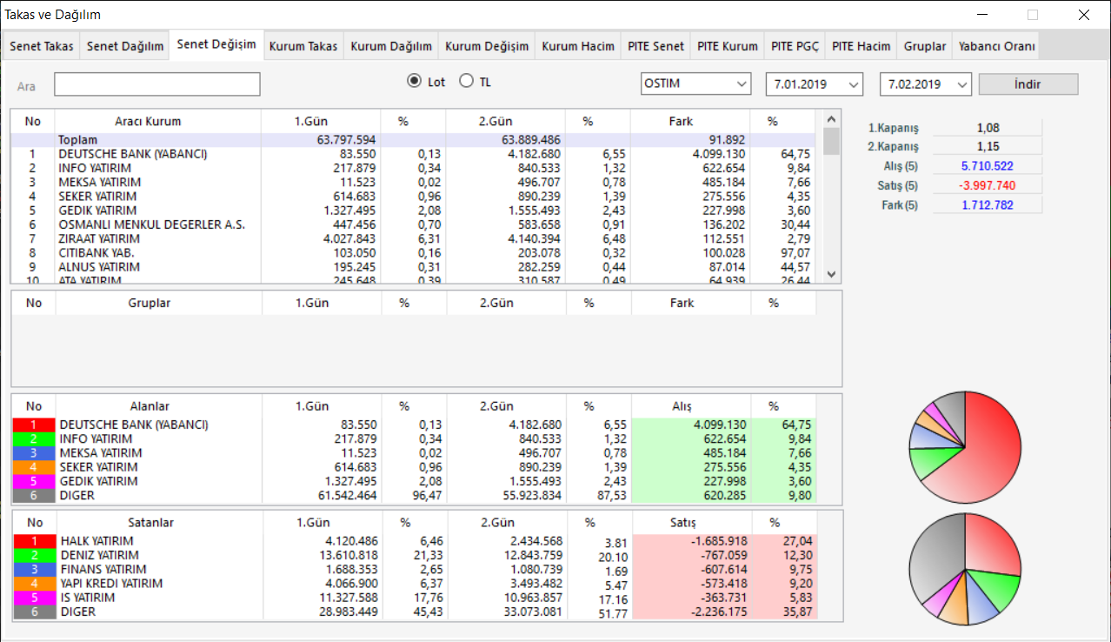Click the sellers pie chart
1111x642 pixels.
point(965,569)
